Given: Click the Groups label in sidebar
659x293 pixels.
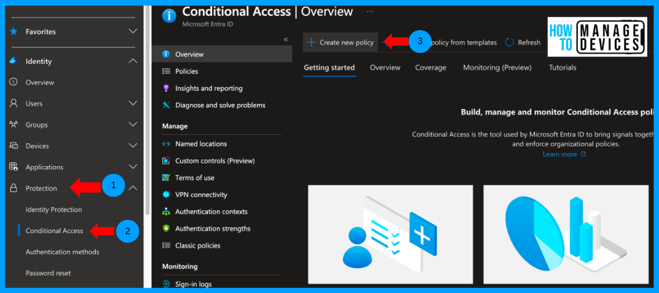Looking at the screenshot, I should (x=36, y=125).
